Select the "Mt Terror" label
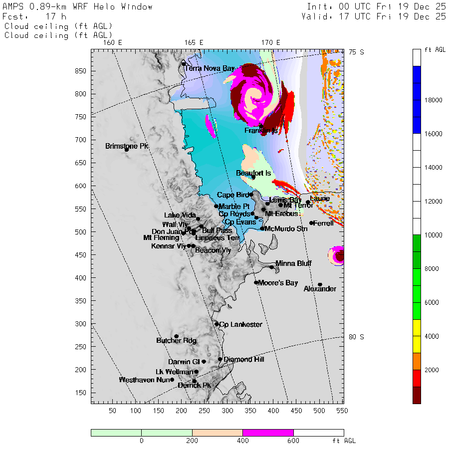This screenshot has height=449, width=449. pyautogui.click(x=298, y=206)
